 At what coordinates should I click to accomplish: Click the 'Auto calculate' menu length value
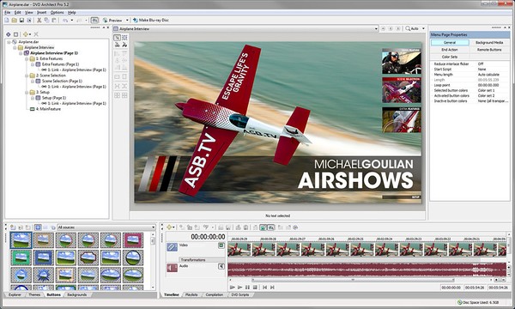(x=488, y=75)
